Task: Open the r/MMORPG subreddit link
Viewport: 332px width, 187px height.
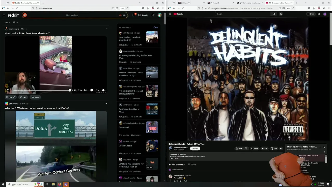Action: click(x=13, y=104)
